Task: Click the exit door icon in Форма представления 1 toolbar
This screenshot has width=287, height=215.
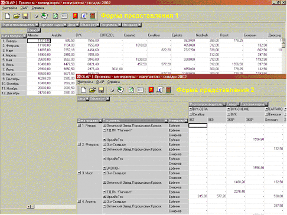Action: tap(93, 16)
